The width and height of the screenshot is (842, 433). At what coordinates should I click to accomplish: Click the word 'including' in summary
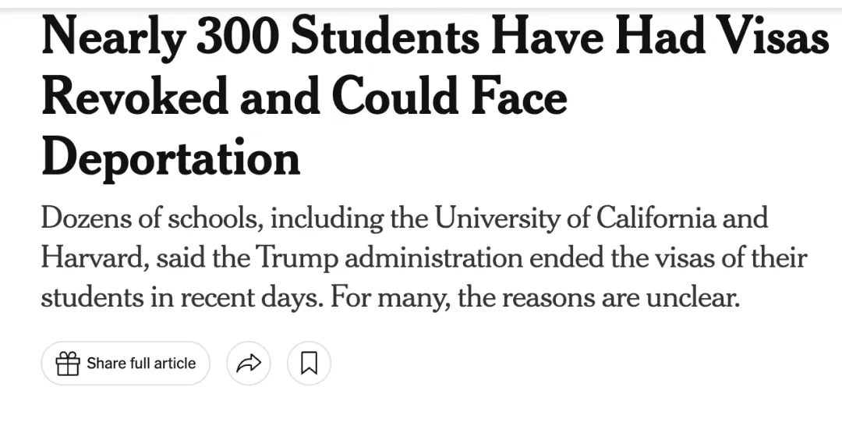point(327,218)
